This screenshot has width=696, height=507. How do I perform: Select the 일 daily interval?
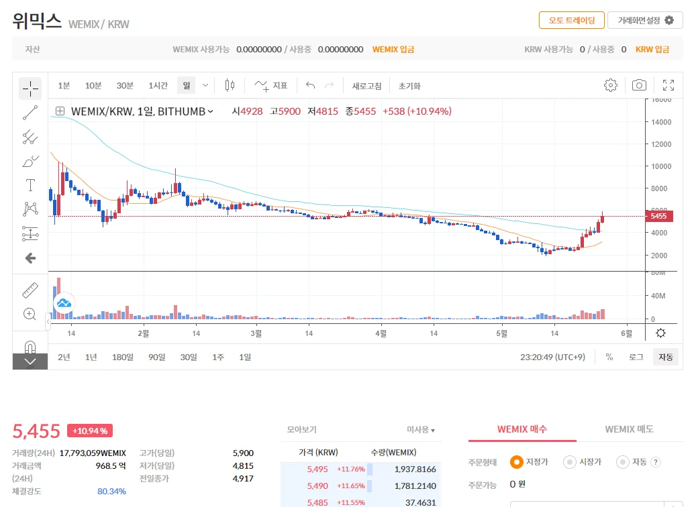(187, 85)
